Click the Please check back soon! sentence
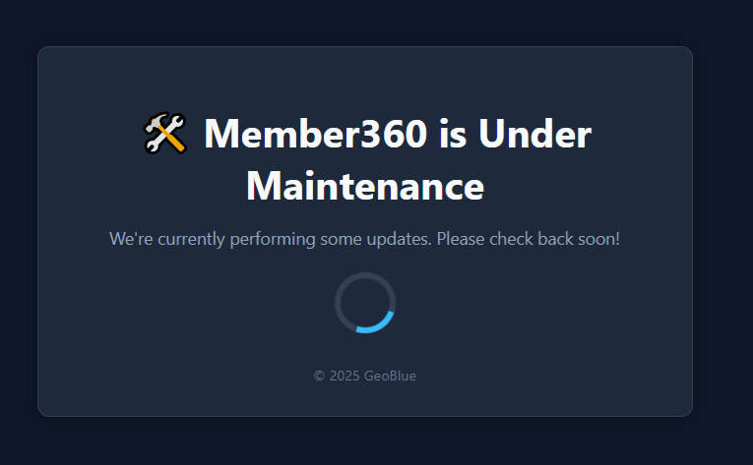753x465 pixels. pyautogui.click(x=529, y=239)
